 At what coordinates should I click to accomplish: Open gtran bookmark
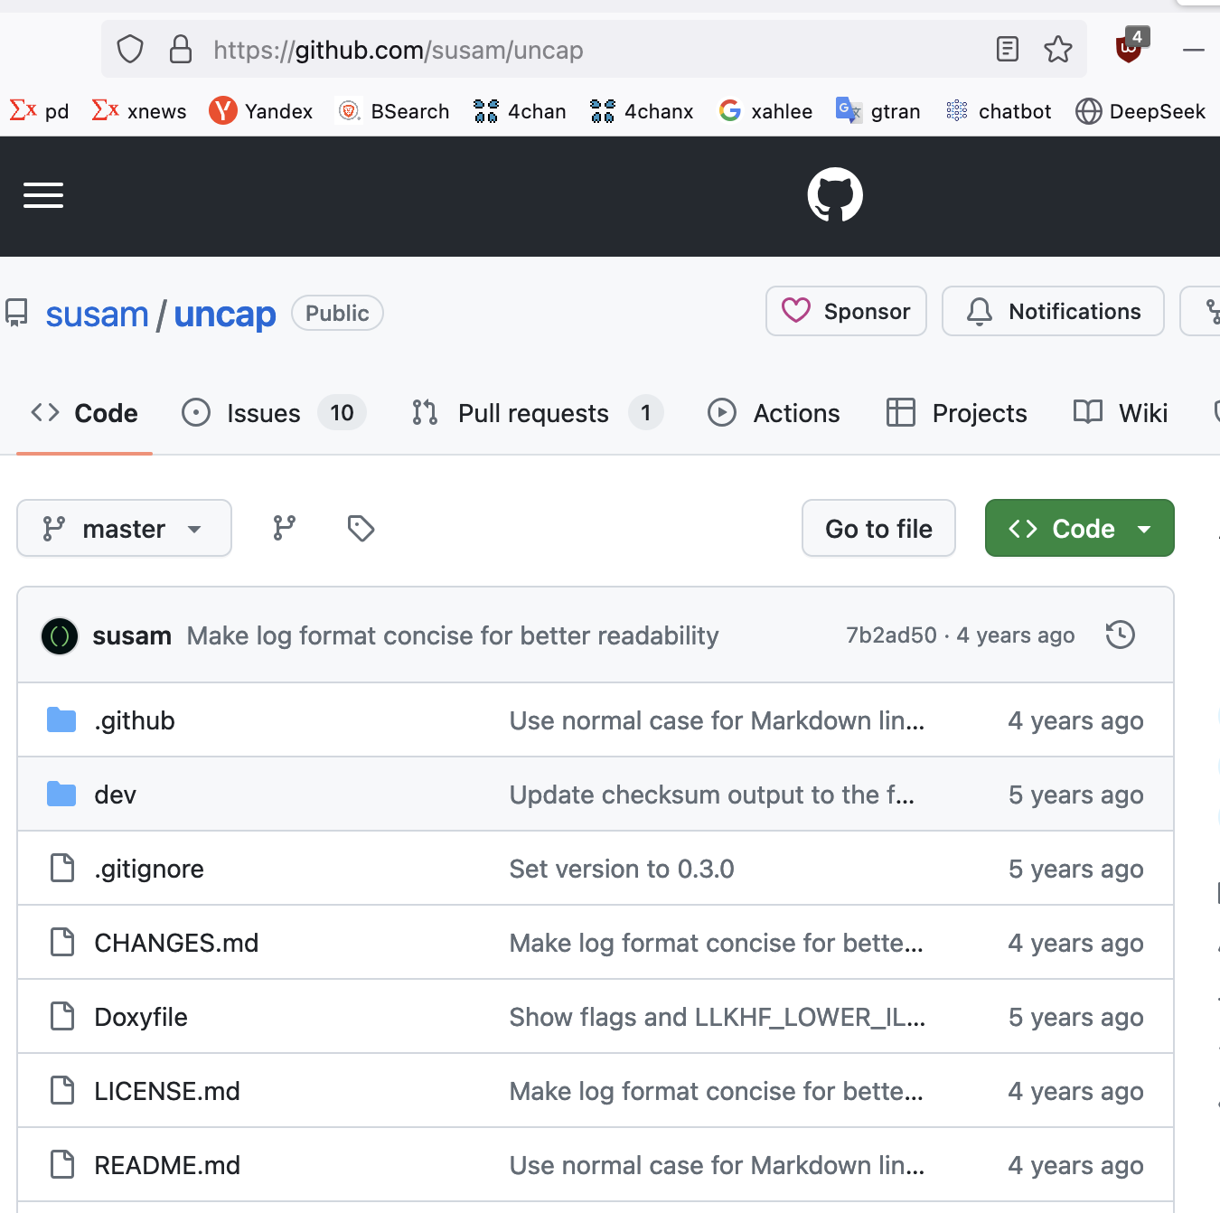point(878,111)
